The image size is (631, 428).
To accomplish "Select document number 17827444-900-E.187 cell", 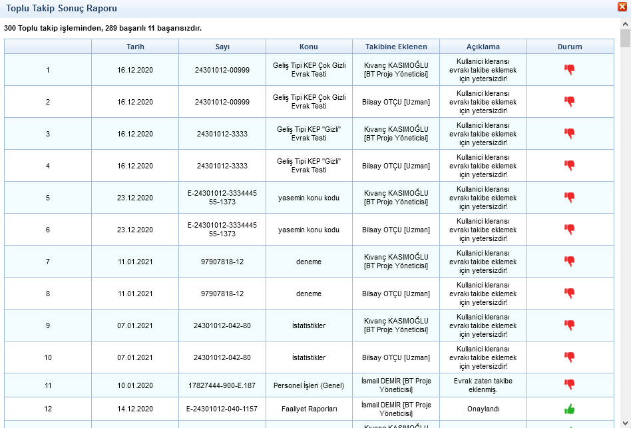I will pyautogui.click(x=222, y=385).
